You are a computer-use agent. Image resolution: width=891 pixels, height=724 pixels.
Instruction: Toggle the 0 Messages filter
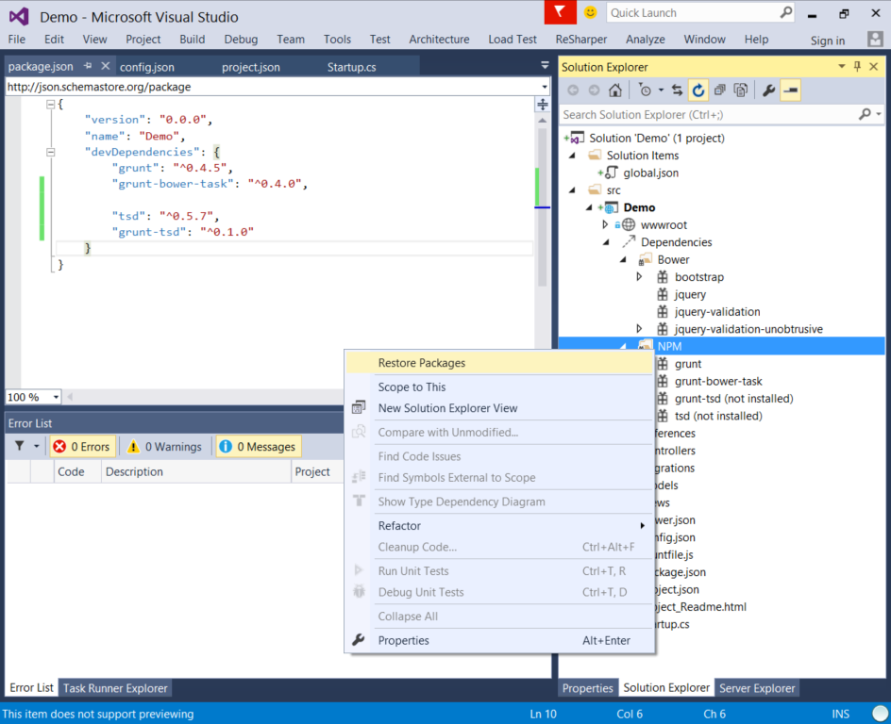coord(258,447)
